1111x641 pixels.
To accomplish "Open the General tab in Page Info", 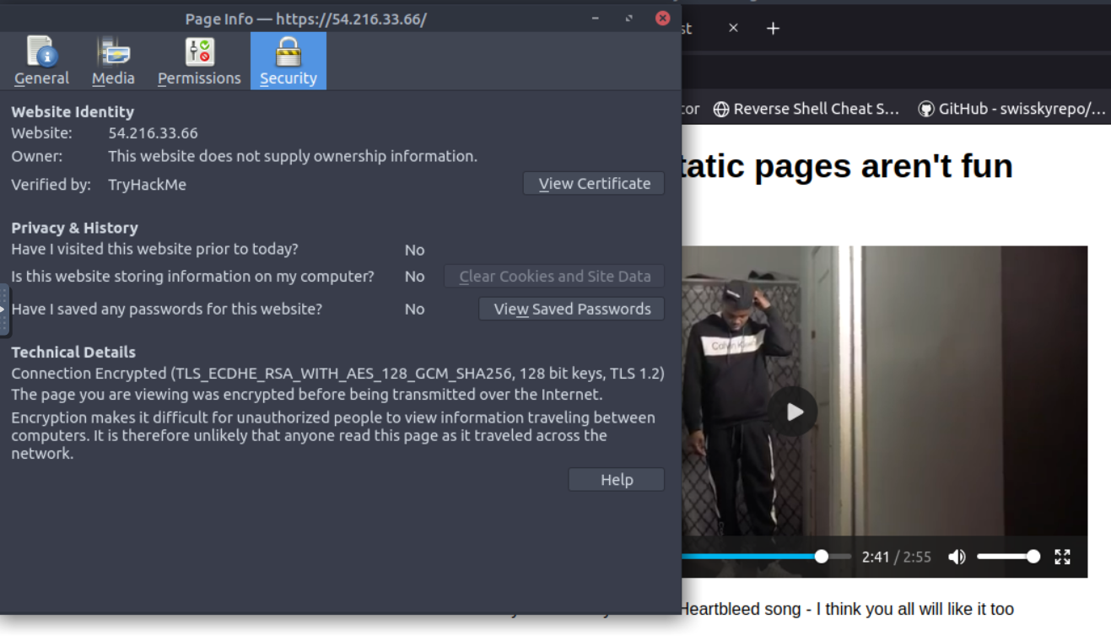I will [x=41, y=61].
